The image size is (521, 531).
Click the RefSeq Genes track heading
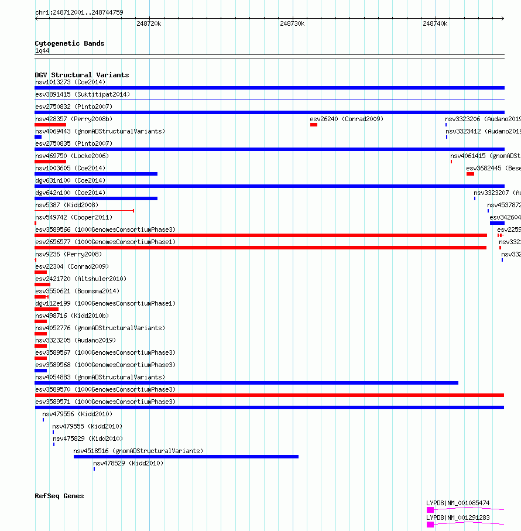[59, 496]
